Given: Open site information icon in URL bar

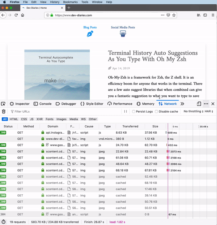Looking at the screenshot, I should tap(48, 15).
